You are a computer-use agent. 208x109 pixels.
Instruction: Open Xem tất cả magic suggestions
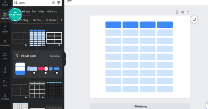click(55, 56)
